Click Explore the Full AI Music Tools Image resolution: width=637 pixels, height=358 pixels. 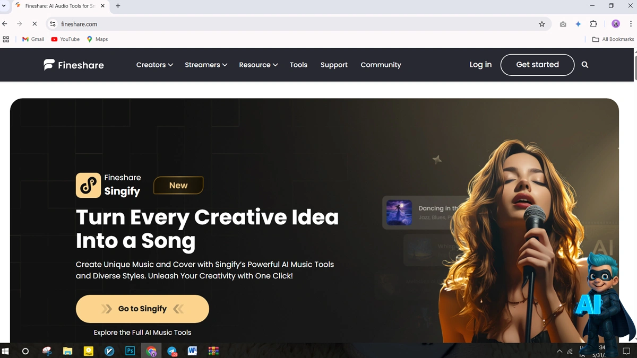[142, 333]
